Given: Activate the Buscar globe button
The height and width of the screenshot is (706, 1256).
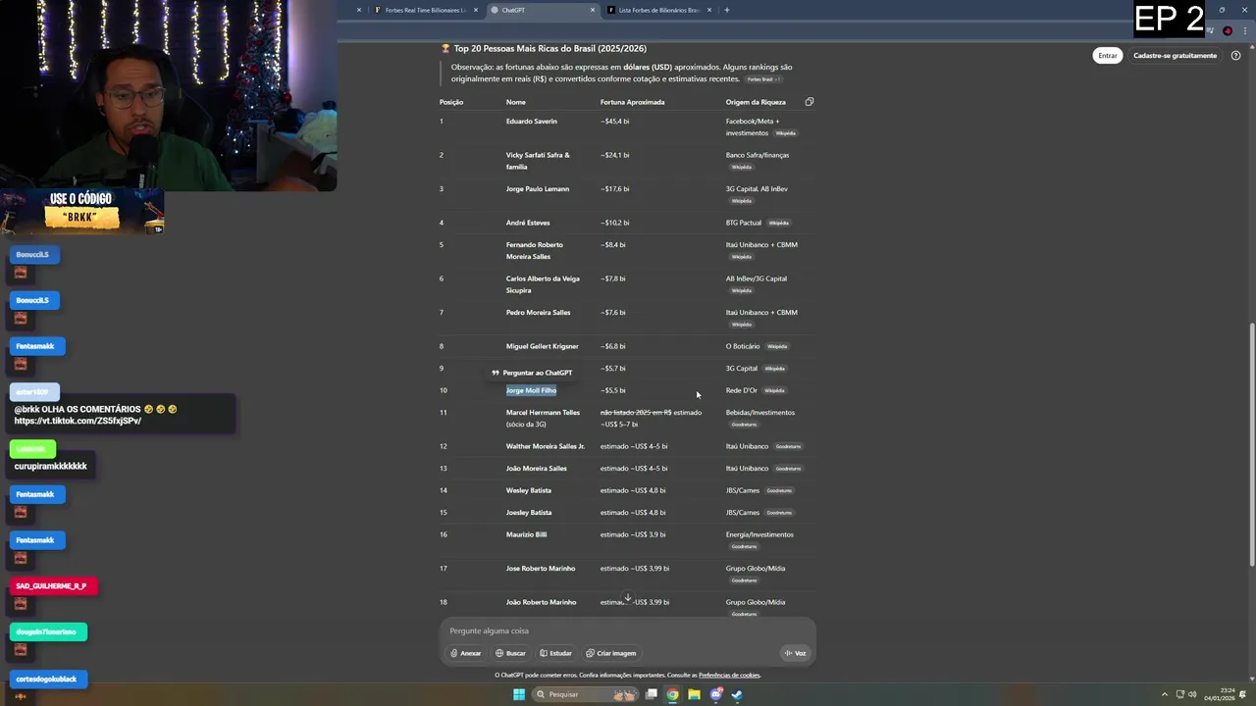Looking at the screenshot, I should point(510,653).
